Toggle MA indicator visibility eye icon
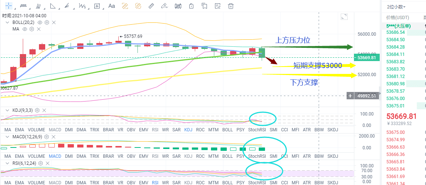The width and height of the screenshot is (426, 185). click(25, 29)
